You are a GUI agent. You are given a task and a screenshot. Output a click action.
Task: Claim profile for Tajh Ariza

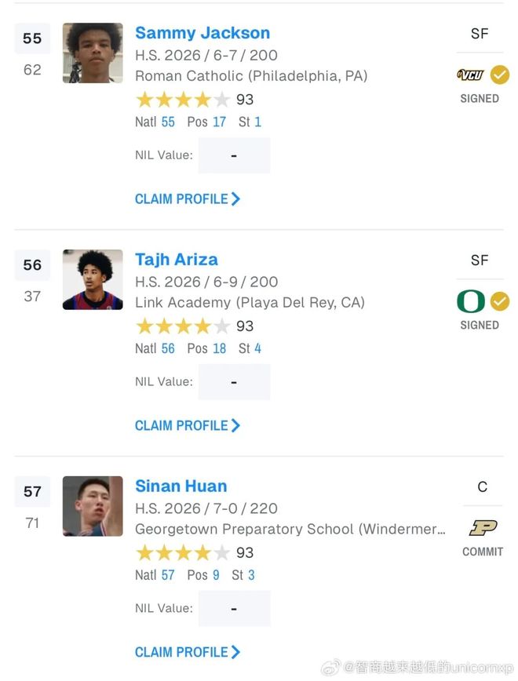click(x=188, y=426)
